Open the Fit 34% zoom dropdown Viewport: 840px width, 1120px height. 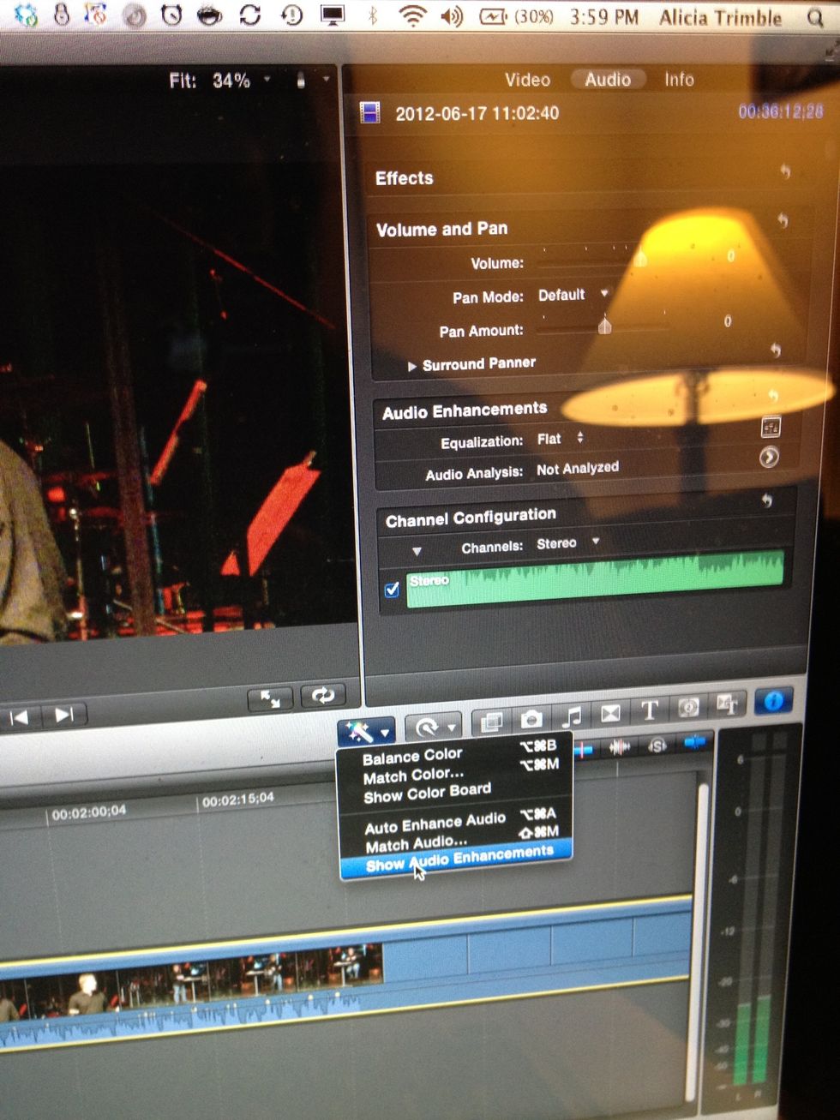[219, 81]
